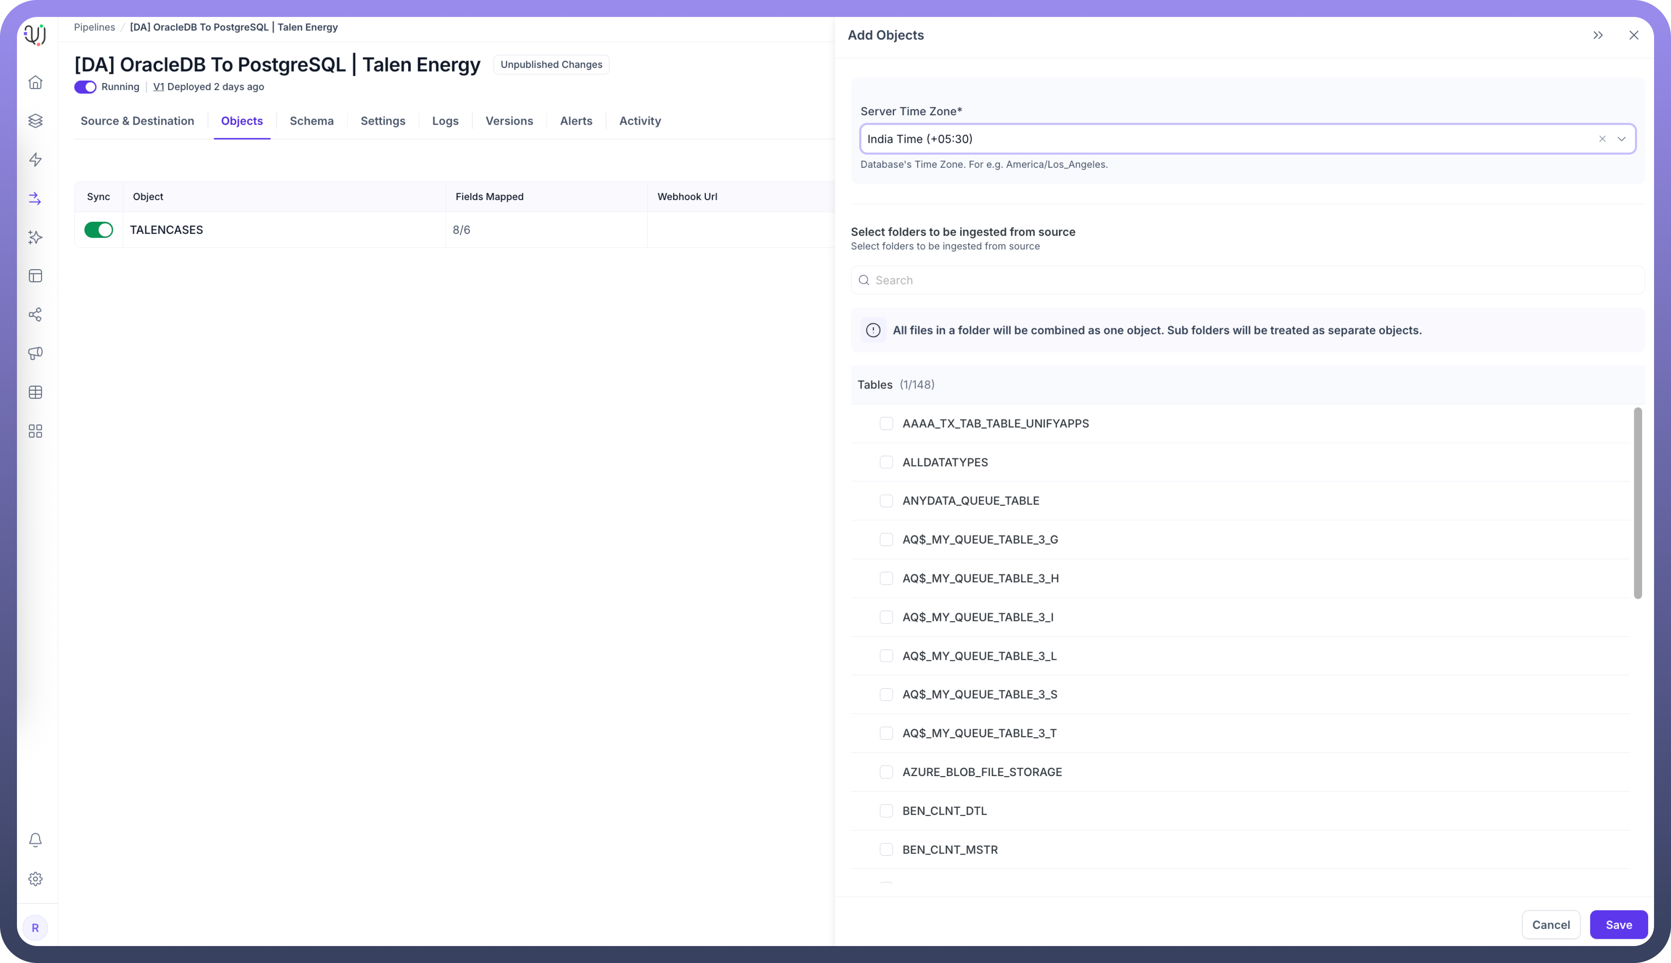
Task: Clear the India Time selection
Action: point(1601,139)
